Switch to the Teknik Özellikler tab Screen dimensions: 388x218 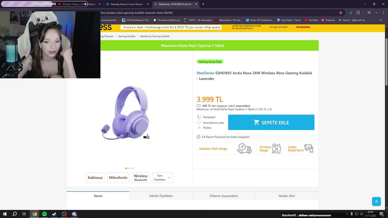click(x=161, y=196)
